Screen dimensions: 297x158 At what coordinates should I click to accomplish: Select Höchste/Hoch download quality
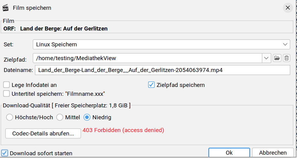coord(10,117)
